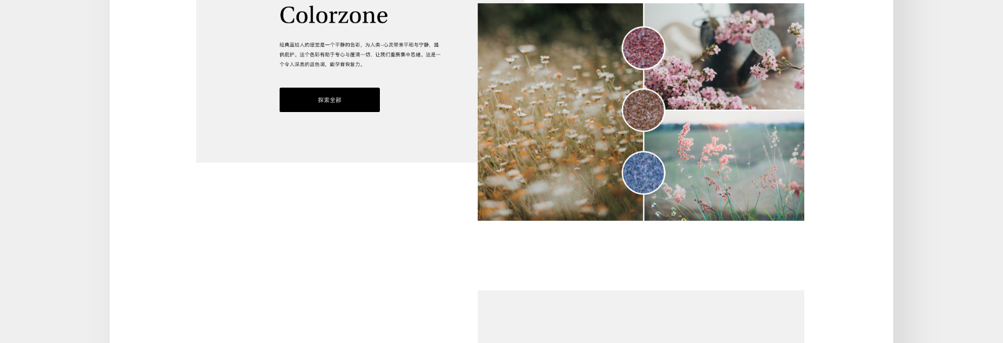Image resolution: width=1003 pixels, height=343 pixels.
Task: Click the black 探索全部 button
Action: [x=329, y=100]
